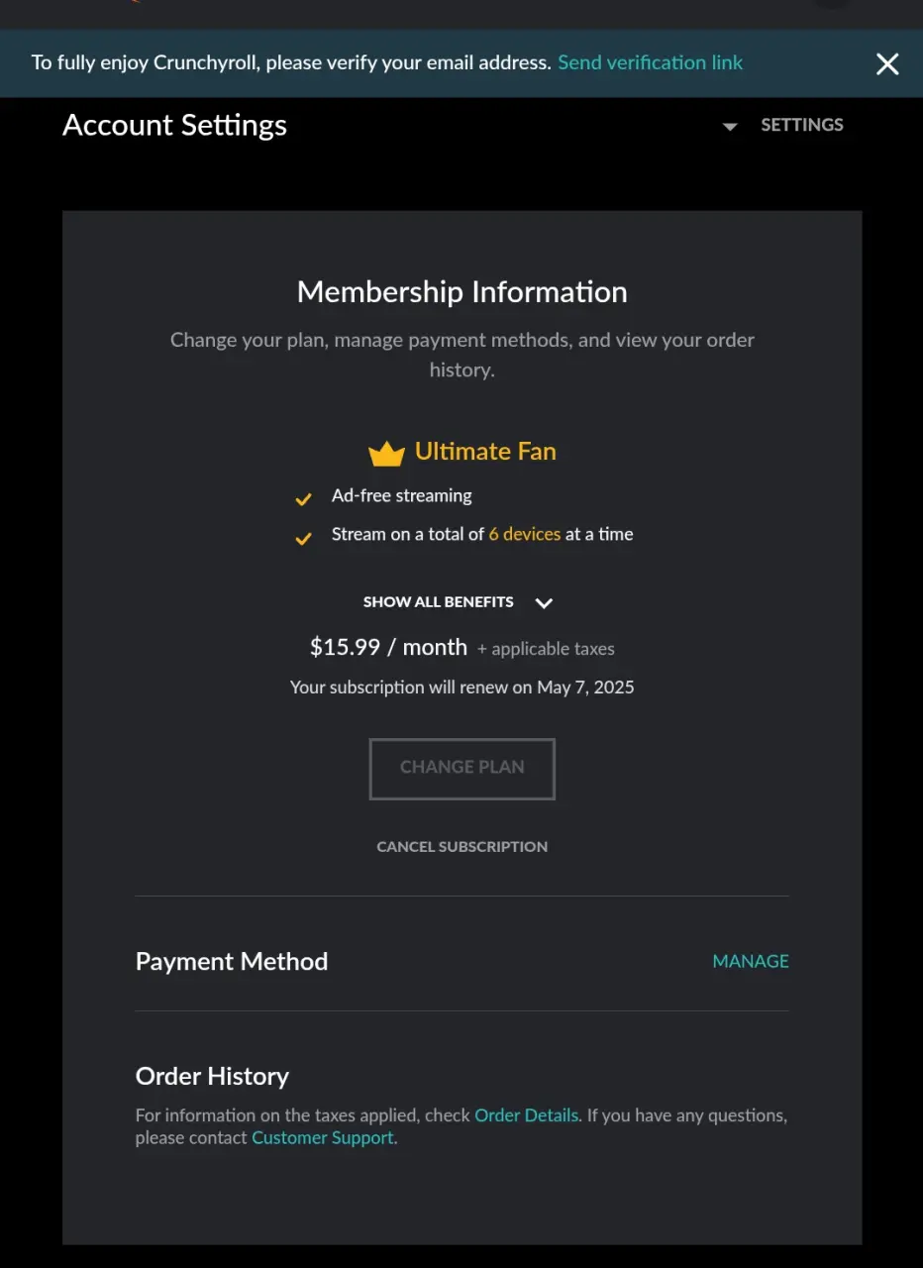This screenshot has height=1268, width=923.
Task: Click MANAGE for Payment Method
Action: [751, 961]
